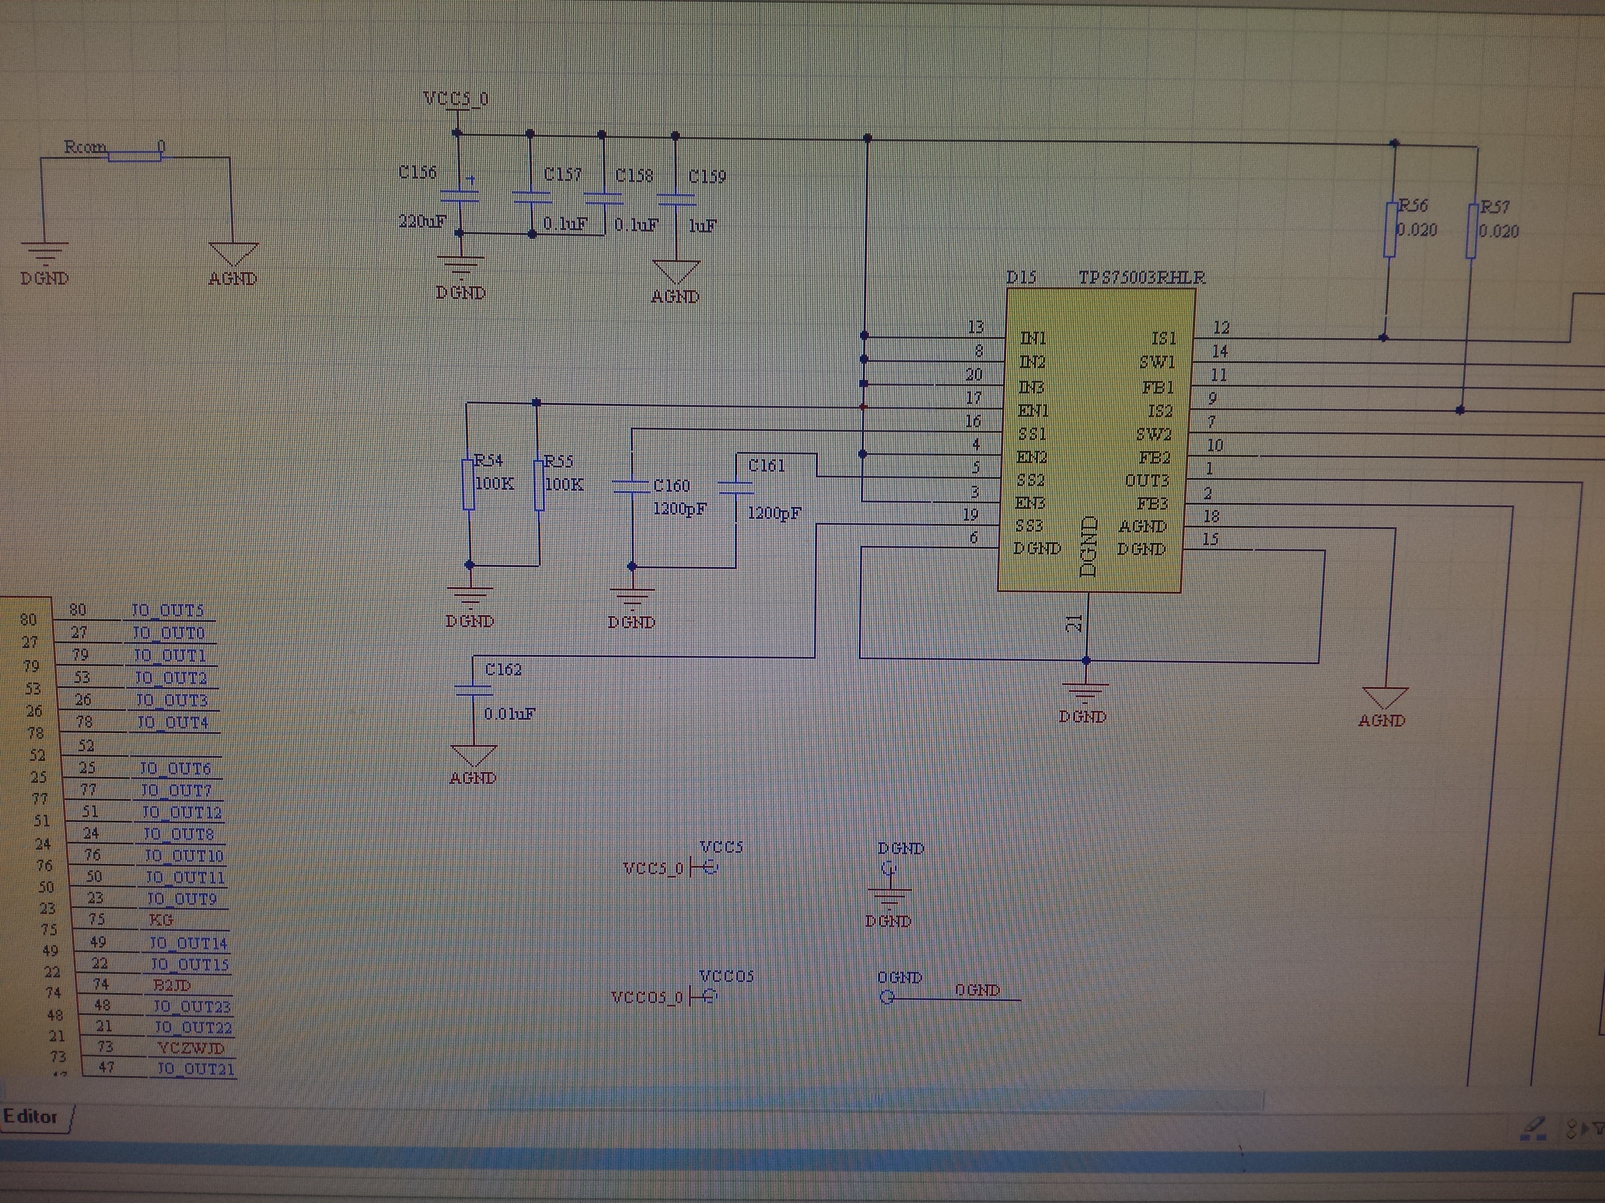Image resolution: width=1605 pixels, height=1203 pixels.
Task: Click the JO_OUT5 net label
Action: pos(168,610)
